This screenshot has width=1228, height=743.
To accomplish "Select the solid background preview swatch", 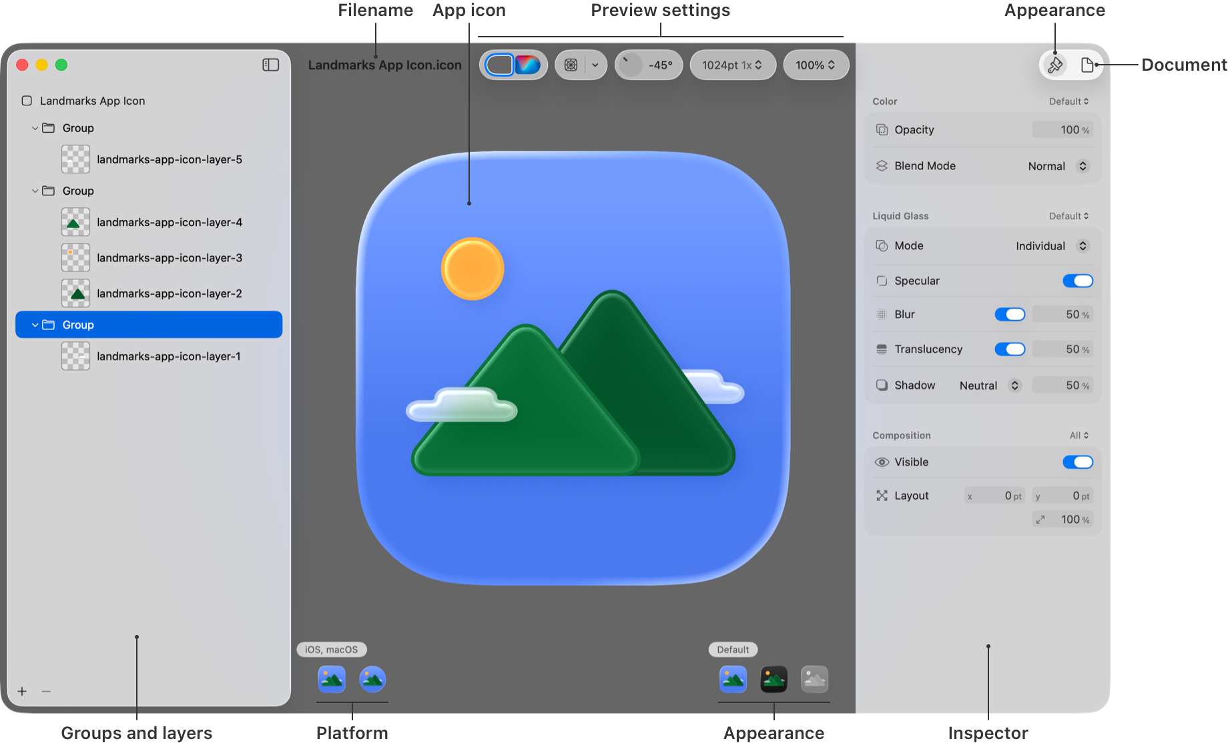I will tap(499, 65).
